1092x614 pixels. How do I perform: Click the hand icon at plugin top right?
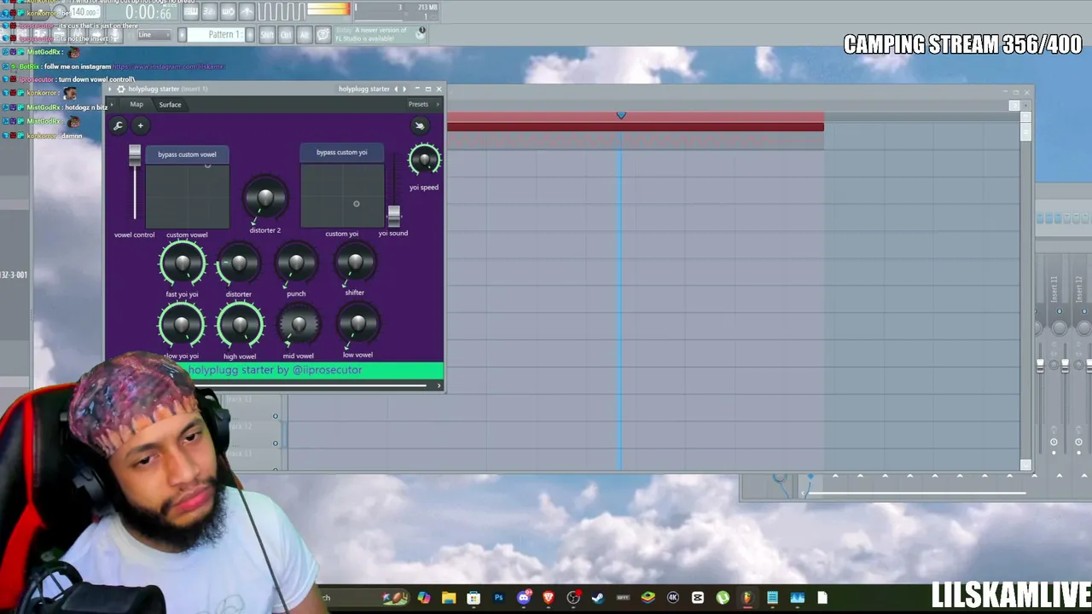click(x=419, y=126)
